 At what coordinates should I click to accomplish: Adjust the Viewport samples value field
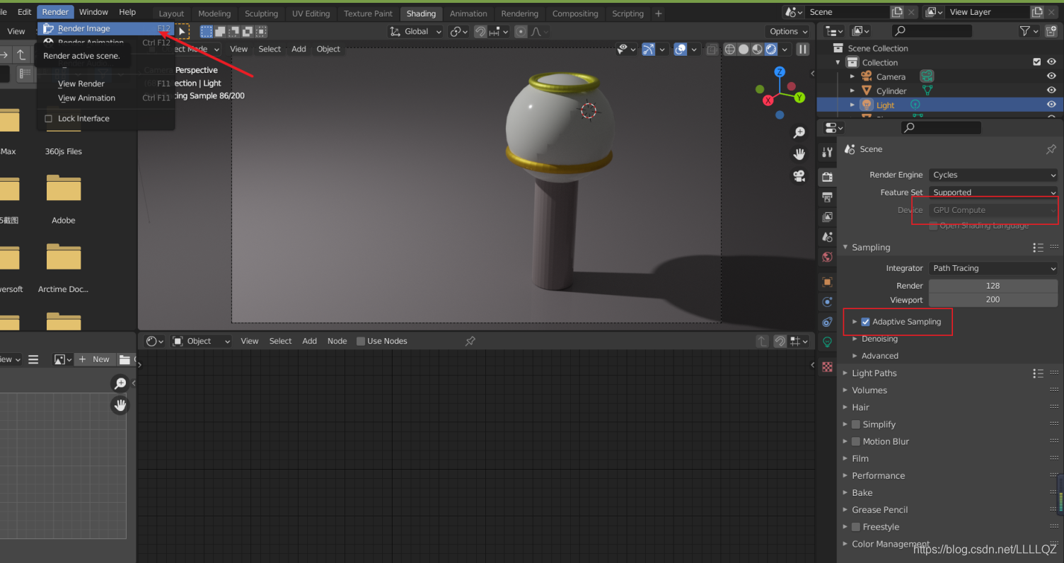tap(993, 300)
